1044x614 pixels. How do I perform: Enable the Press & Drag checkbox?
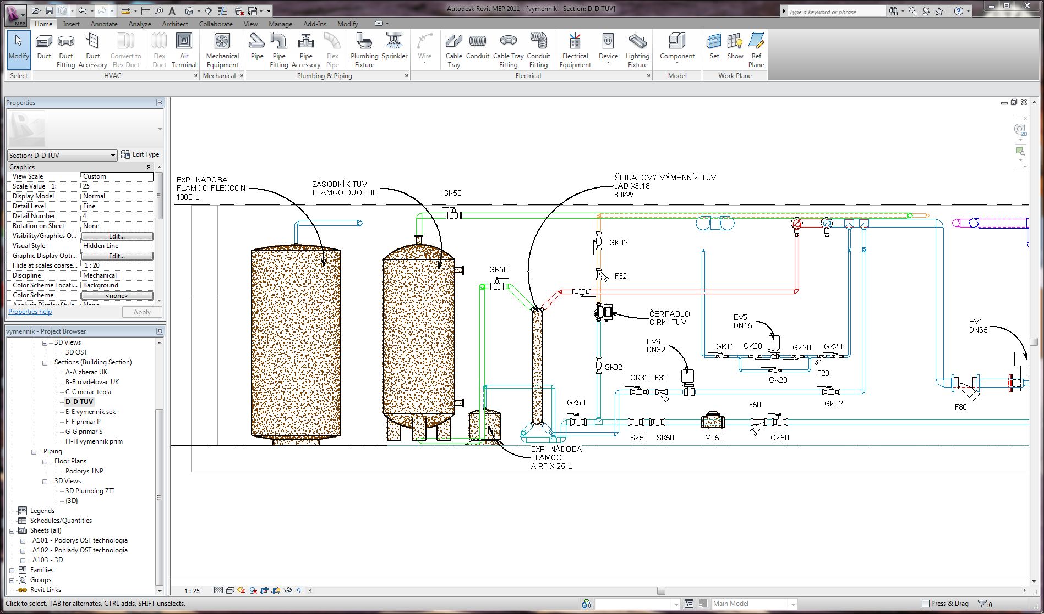[926, 604]
